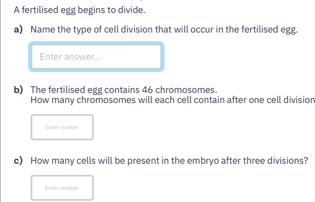The image size is (315, 202).
Task: Focus the number field under the embryo question
Action: [62, 188]
